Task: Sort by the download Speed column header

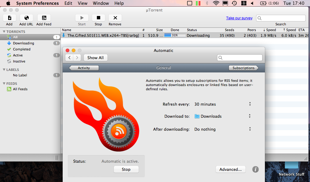Action: [x=269, y=30]
